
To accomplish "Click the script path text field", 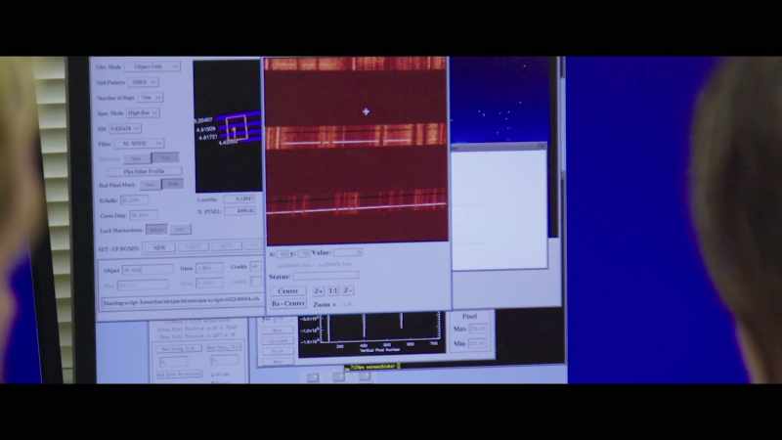I will [x=181, y=301].
